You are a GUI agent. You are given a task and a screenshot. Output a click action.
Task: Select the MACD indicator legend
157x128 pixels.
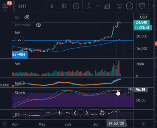click(x=20, y=83)
